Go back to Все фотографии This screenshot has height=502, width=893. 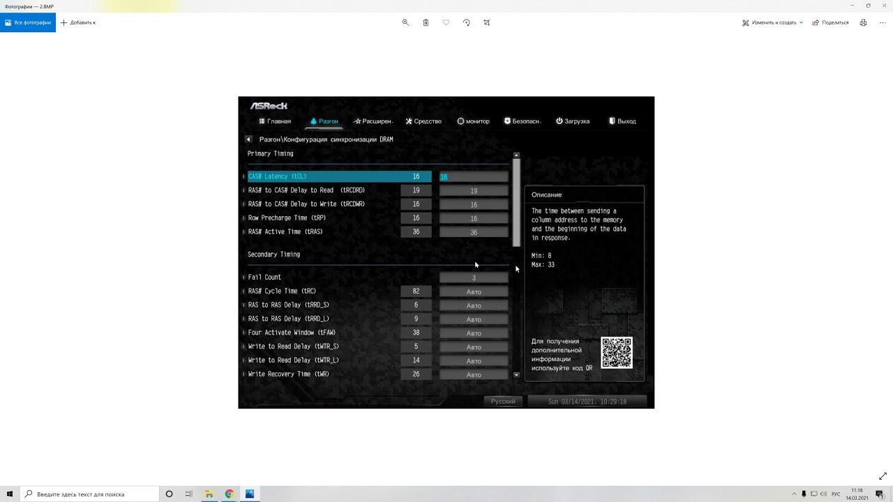(28, 22)
